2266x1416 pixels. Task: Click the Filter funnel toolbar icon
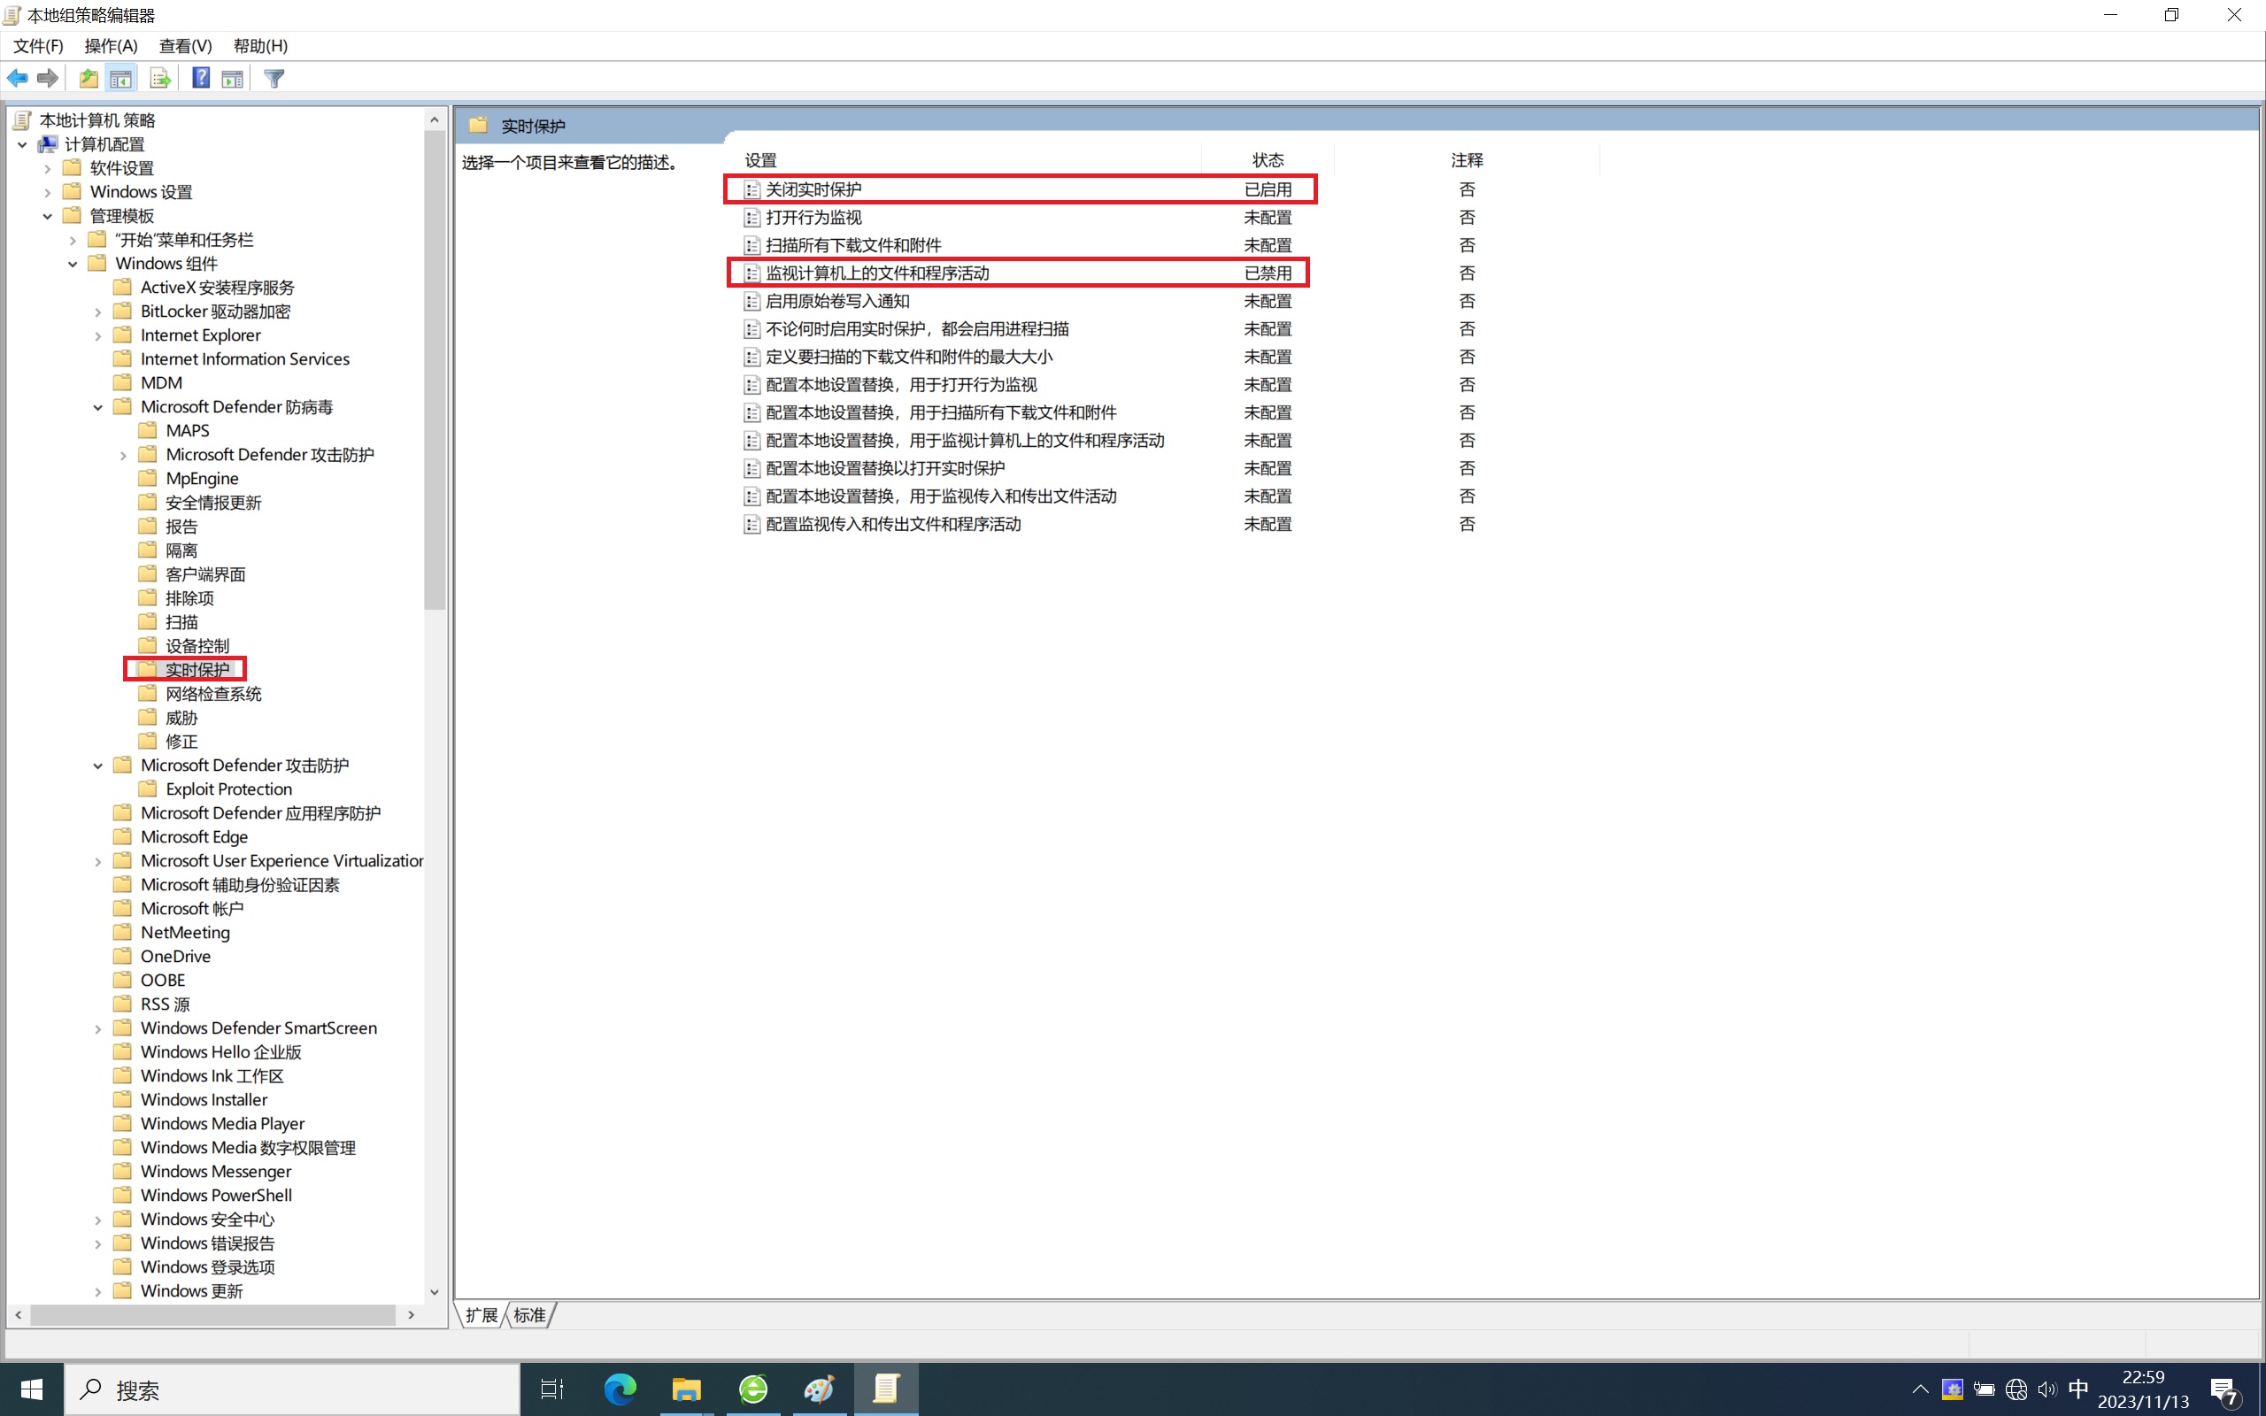[274, 79]
